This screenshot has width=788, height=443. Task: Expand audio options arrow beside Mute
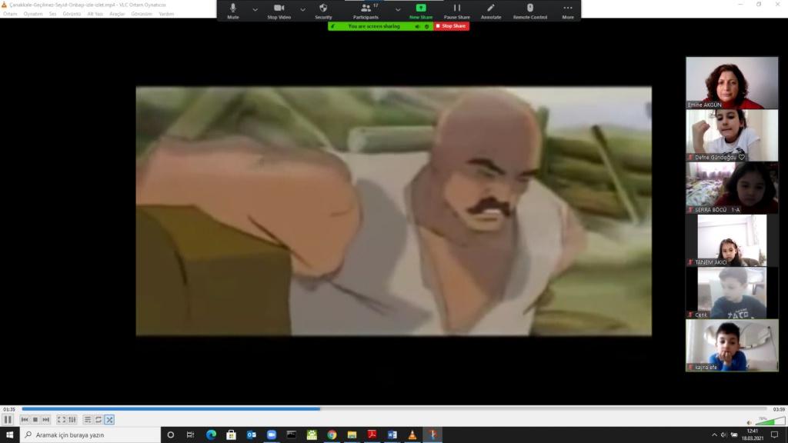[255, 9]
